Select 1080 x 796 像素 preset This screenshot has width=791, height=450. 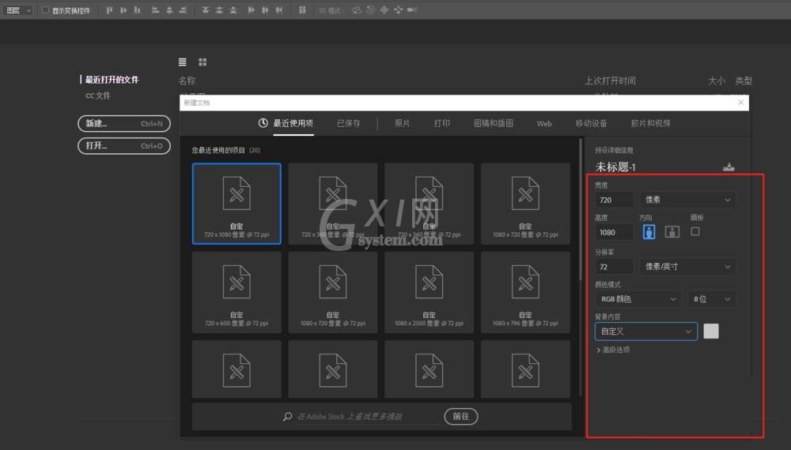point(526,292)
